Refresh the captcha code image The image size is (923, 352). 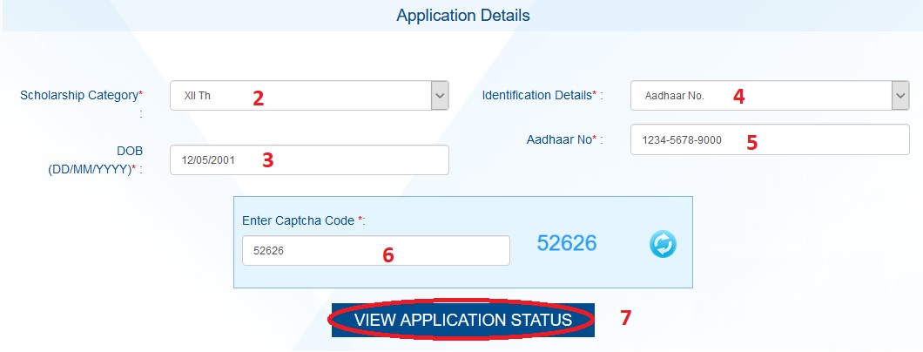click(x=663, y=245)
